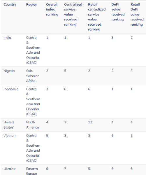This screenshot has height=175, width=146.
Task: Click the North America region cell
Action: click(33, 125)
